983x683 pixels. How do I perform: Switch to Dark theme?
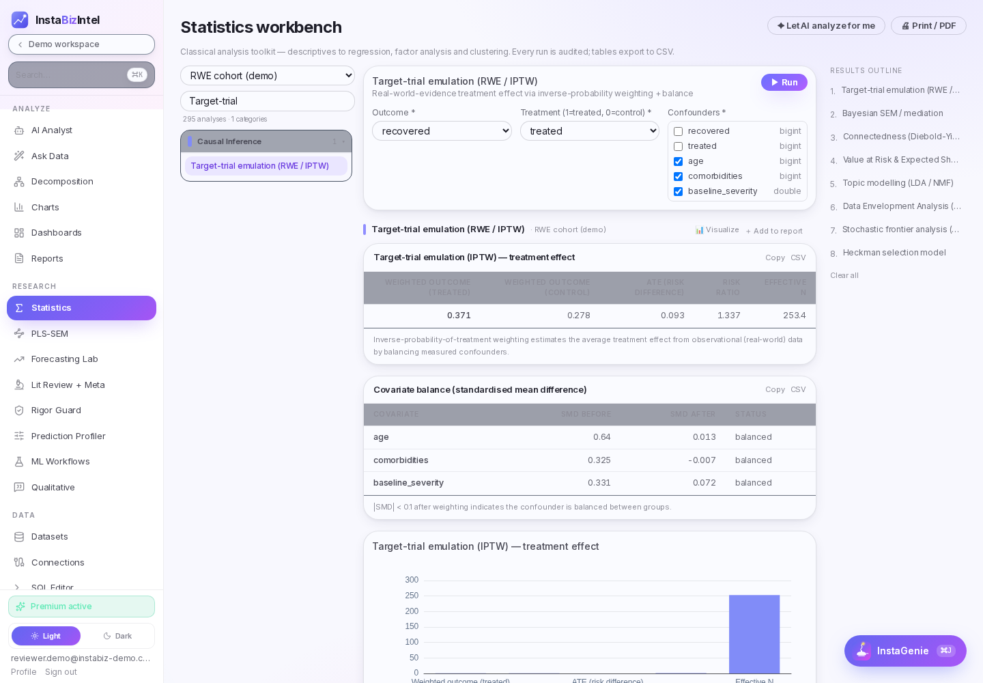pyautogui.click(x=117, y=636)
